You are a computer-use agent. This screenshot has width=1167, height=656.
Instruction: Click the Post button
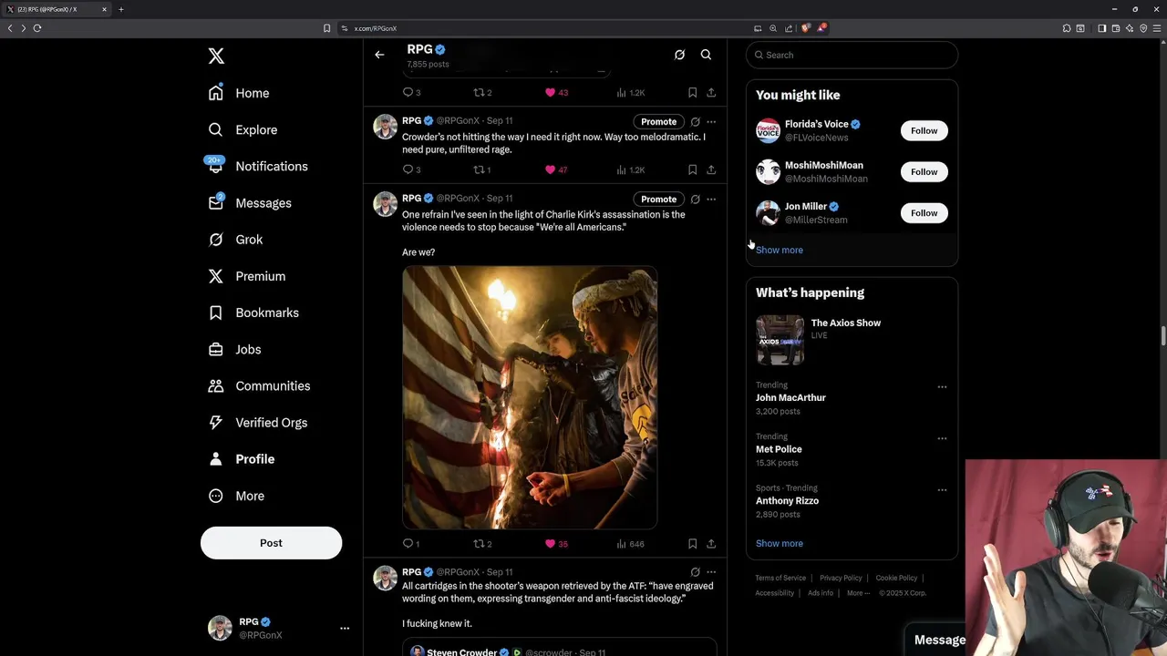271,543
